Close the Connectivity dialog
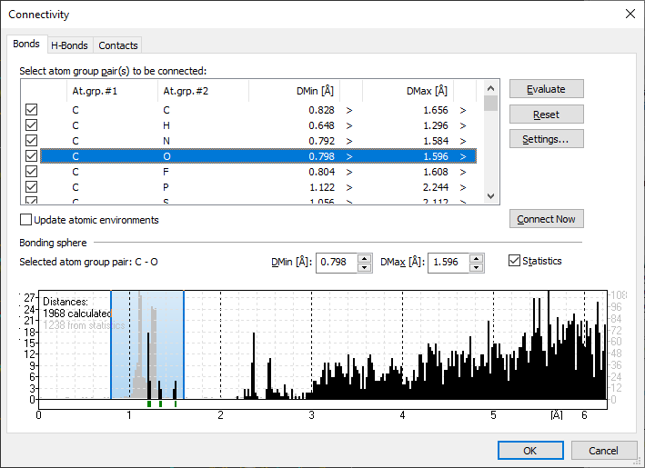Image resolution: width=645 pixels, height=468 pixels. (630, 14)
